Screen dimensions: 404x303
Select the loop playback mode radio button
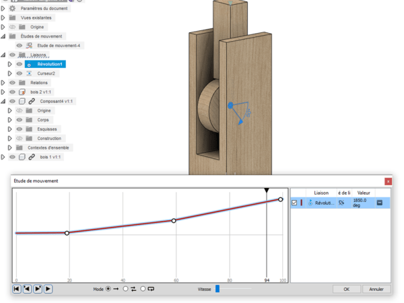(x=143, y=289)
